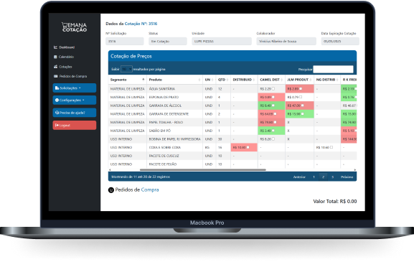Click the right scroll arrow below table
Screen dimensions: 414x262
[x=355, y=170]
